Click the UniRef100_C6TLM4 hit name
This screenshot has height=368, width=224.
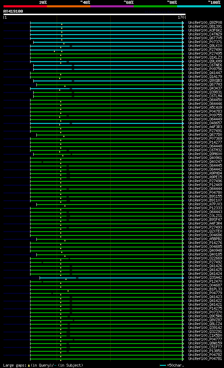pyautogui.click(x=205, y=96)
